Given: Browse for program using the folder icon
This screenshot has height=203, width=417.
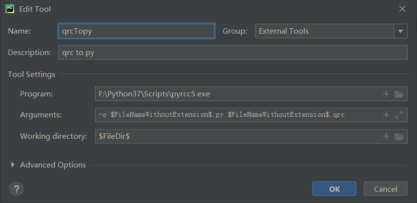Looking at the screenshot, I should coord(399,94).
